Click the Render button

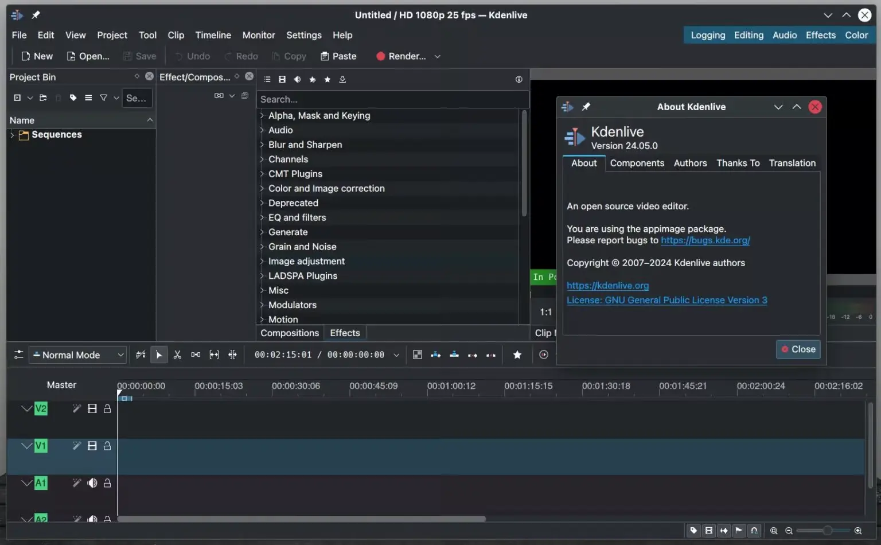point(401,56)
